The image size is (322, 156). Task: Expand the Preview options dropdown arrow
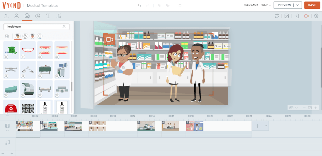tap(297, 5)
